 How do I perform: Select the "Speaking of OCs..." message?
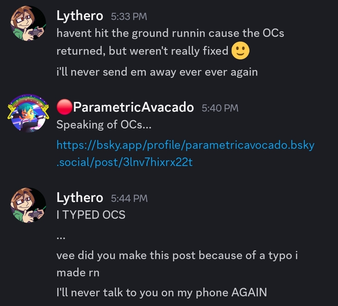104,125
